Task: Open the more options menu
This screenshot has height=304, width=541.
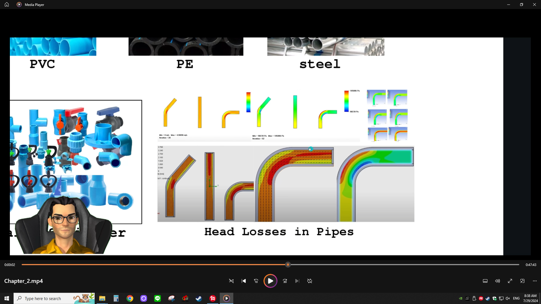Action: (535, 281)
